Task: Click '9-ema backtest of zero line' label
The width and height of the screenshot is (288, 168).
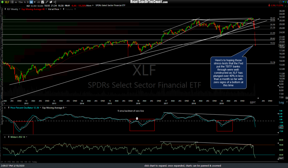Action: pos(131,111)
